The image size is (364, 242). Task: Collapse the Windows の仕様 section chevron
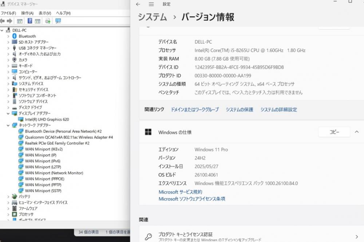coord(357,132)
